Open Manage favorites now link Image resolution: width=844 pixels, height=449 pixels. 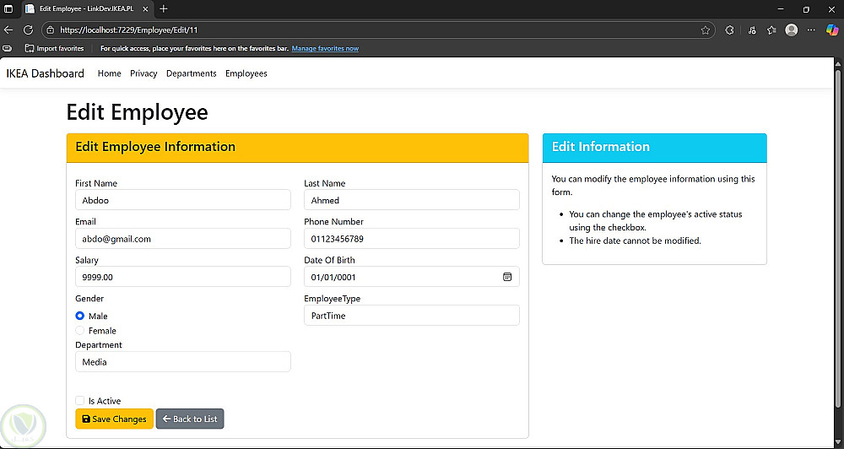pos(325,48)
